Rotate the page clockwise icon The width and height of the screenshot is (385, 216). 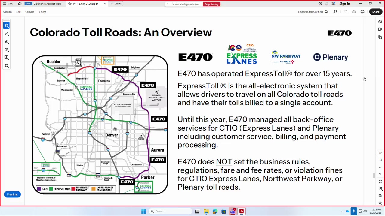point(380,181)
